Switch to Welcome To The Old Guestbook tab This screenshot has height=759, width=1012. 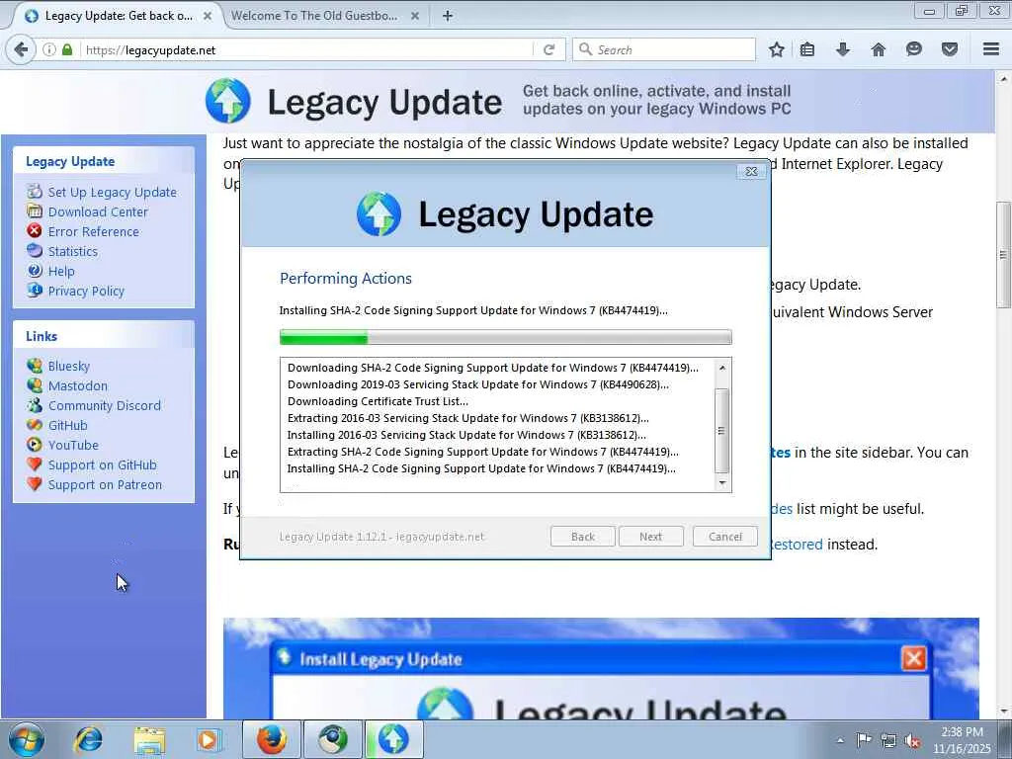pos(314,16)
